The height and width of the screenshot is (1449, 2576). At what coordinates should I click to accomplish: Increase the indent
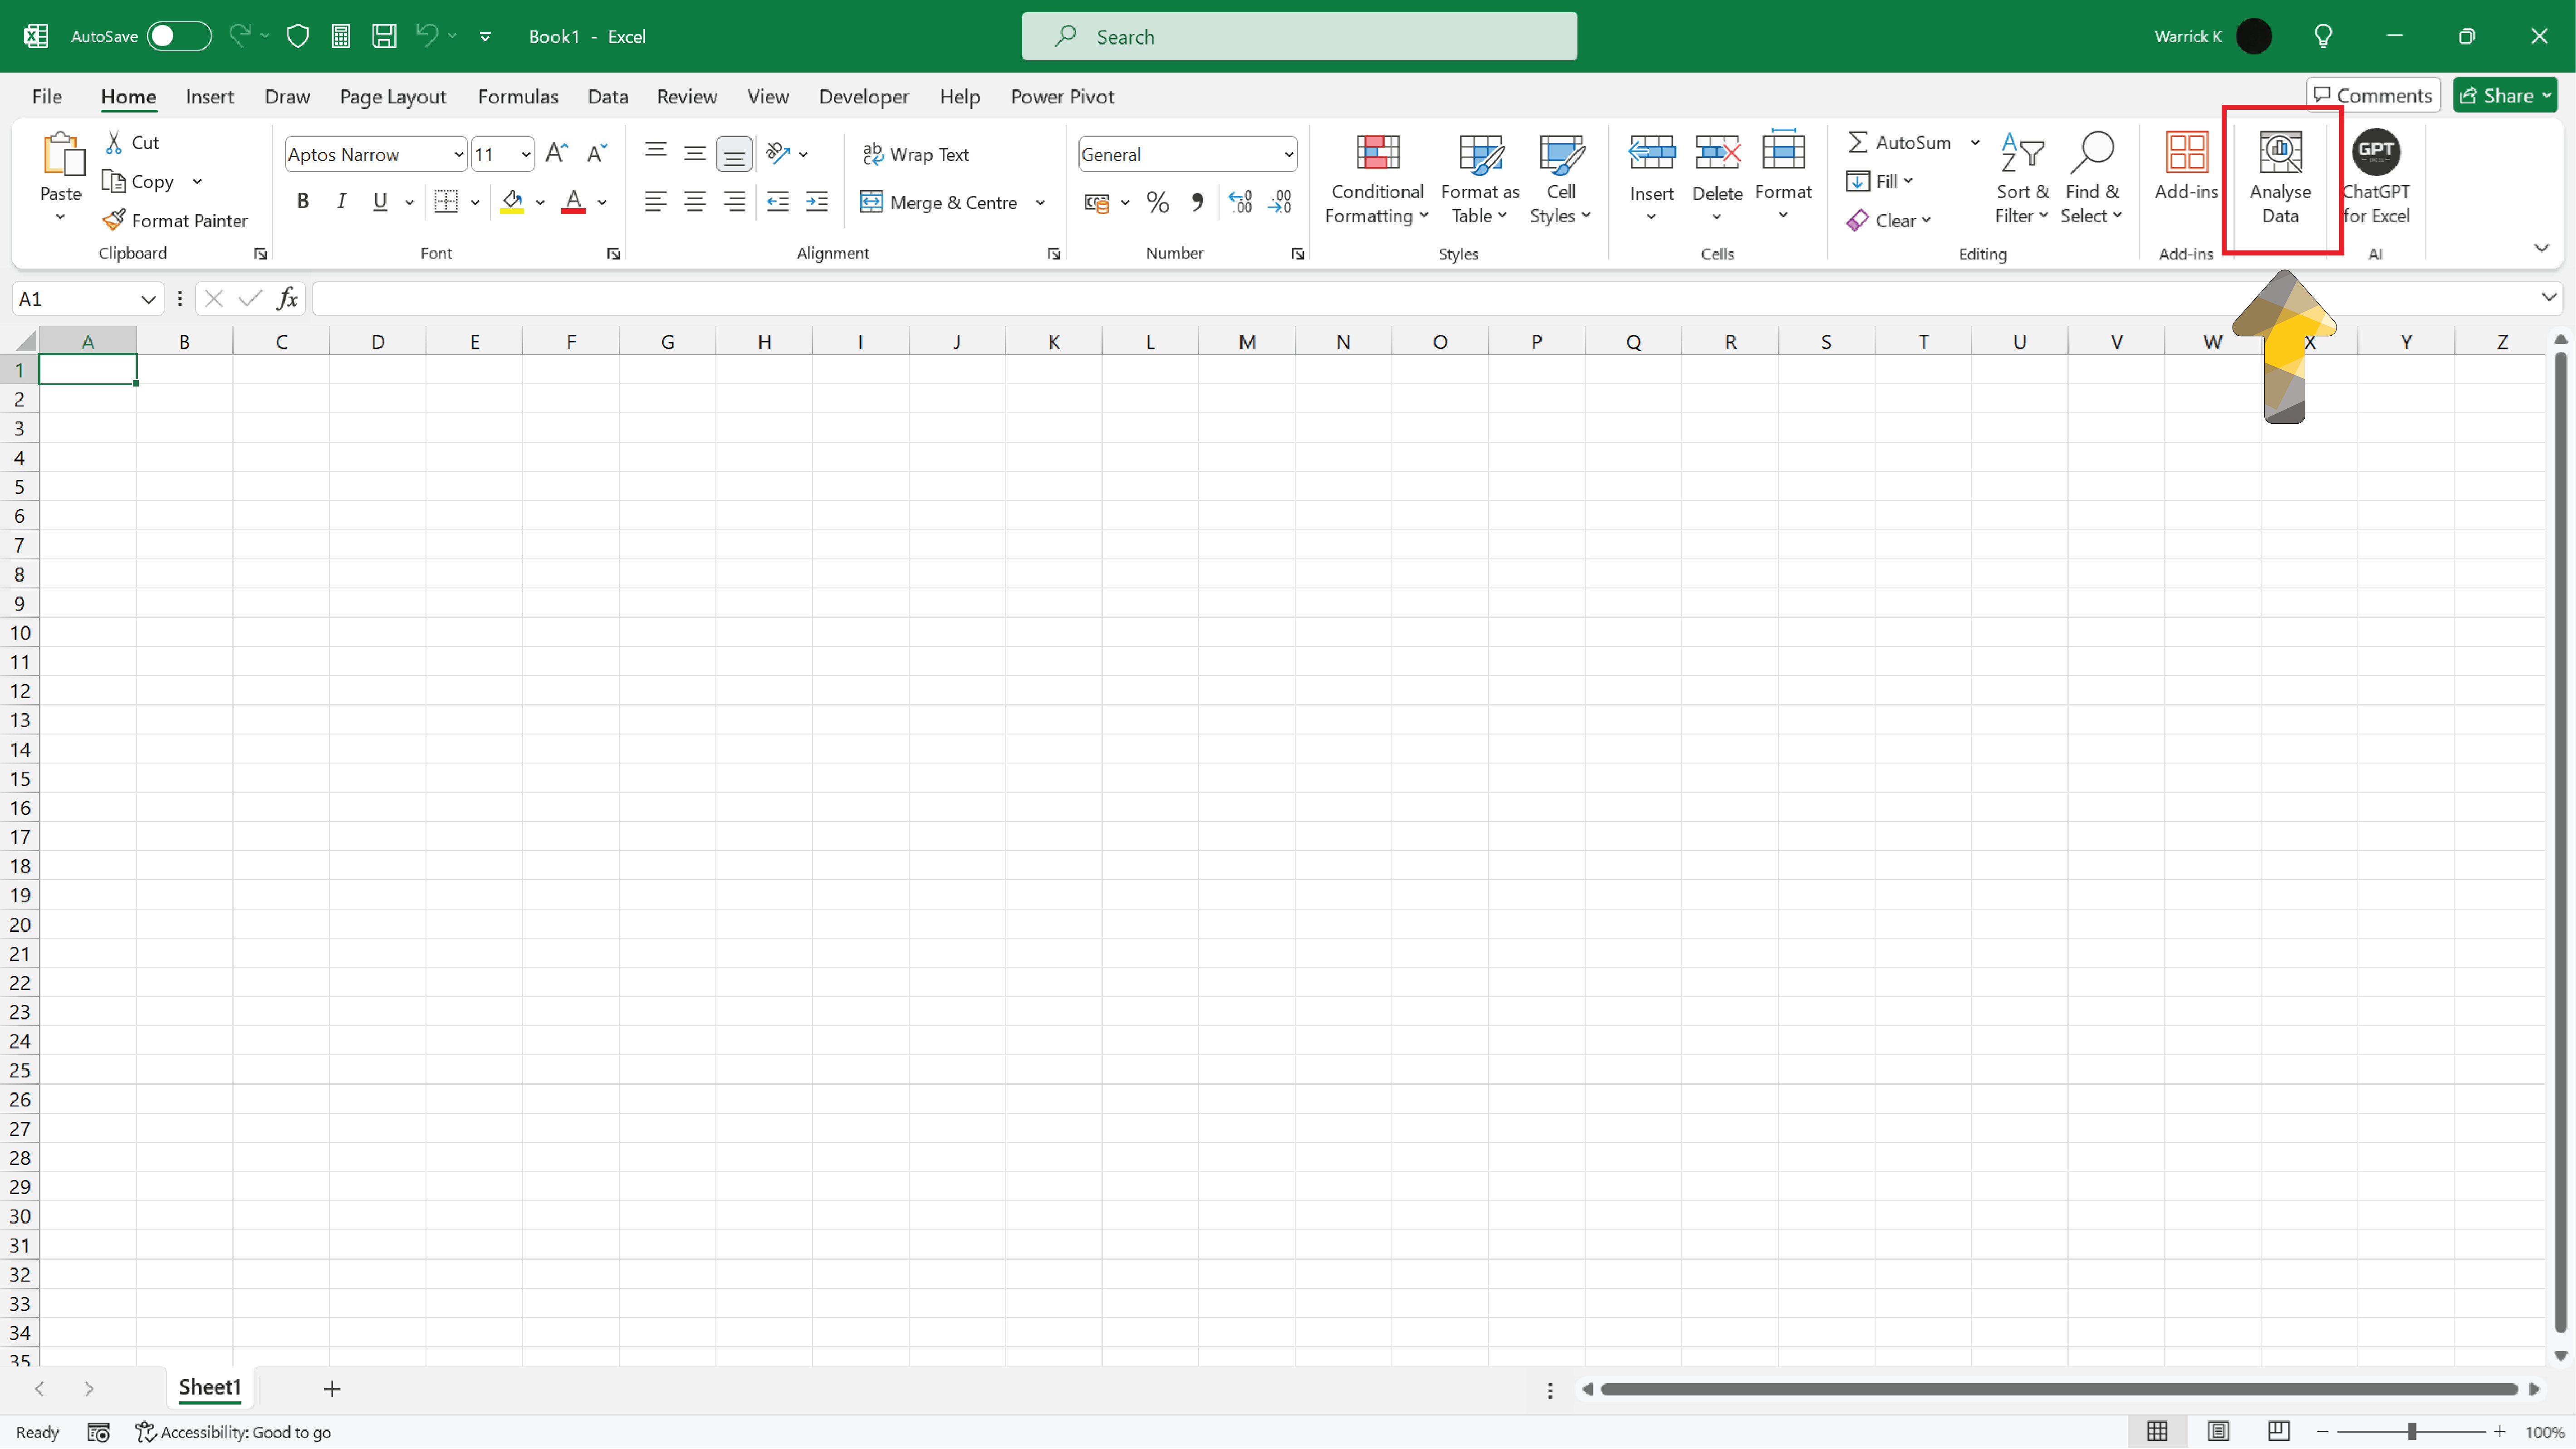[x=817, y=202]
